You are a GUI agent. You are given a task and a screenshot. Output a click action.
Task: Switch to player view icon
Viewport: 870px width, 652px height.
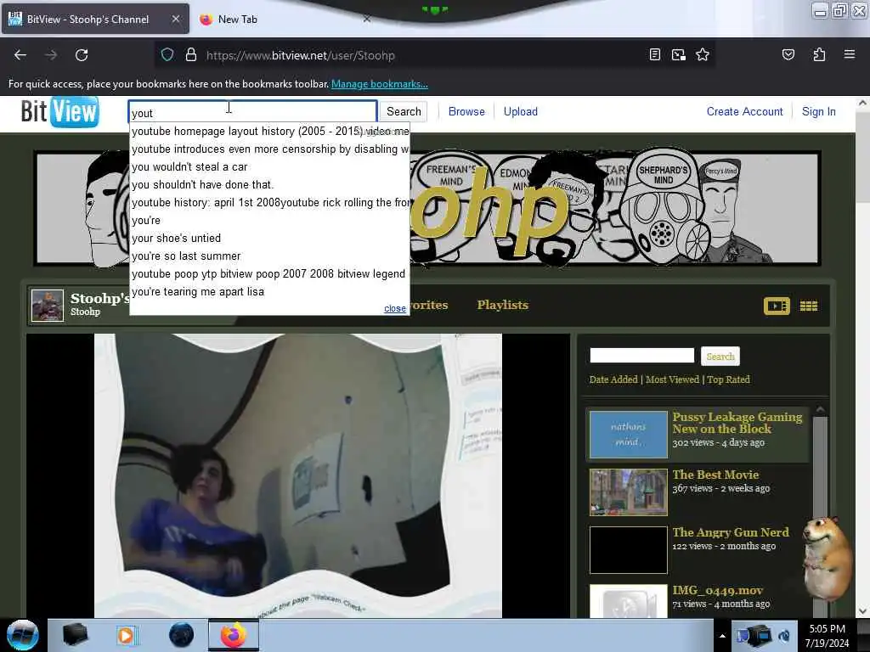777,306
